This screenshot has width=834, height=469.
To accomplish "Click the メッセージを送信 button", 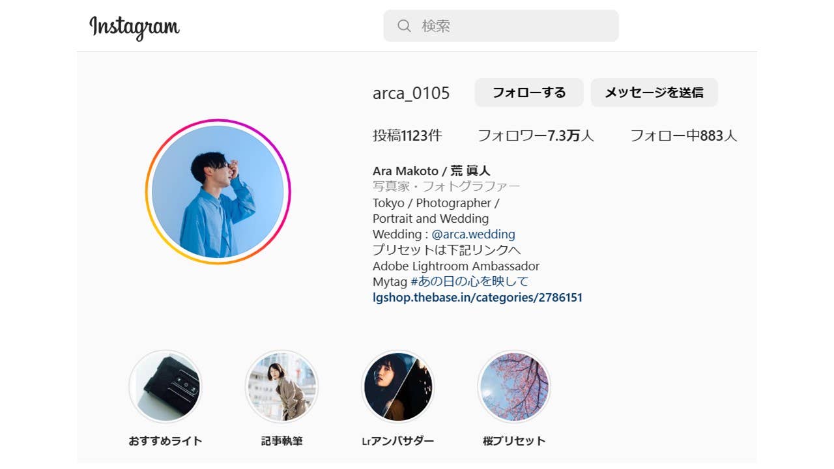I will point(654,92).
